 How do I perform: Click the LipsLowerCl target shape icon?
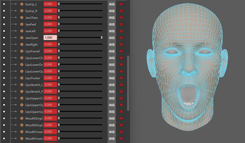(x=22, y=58)
